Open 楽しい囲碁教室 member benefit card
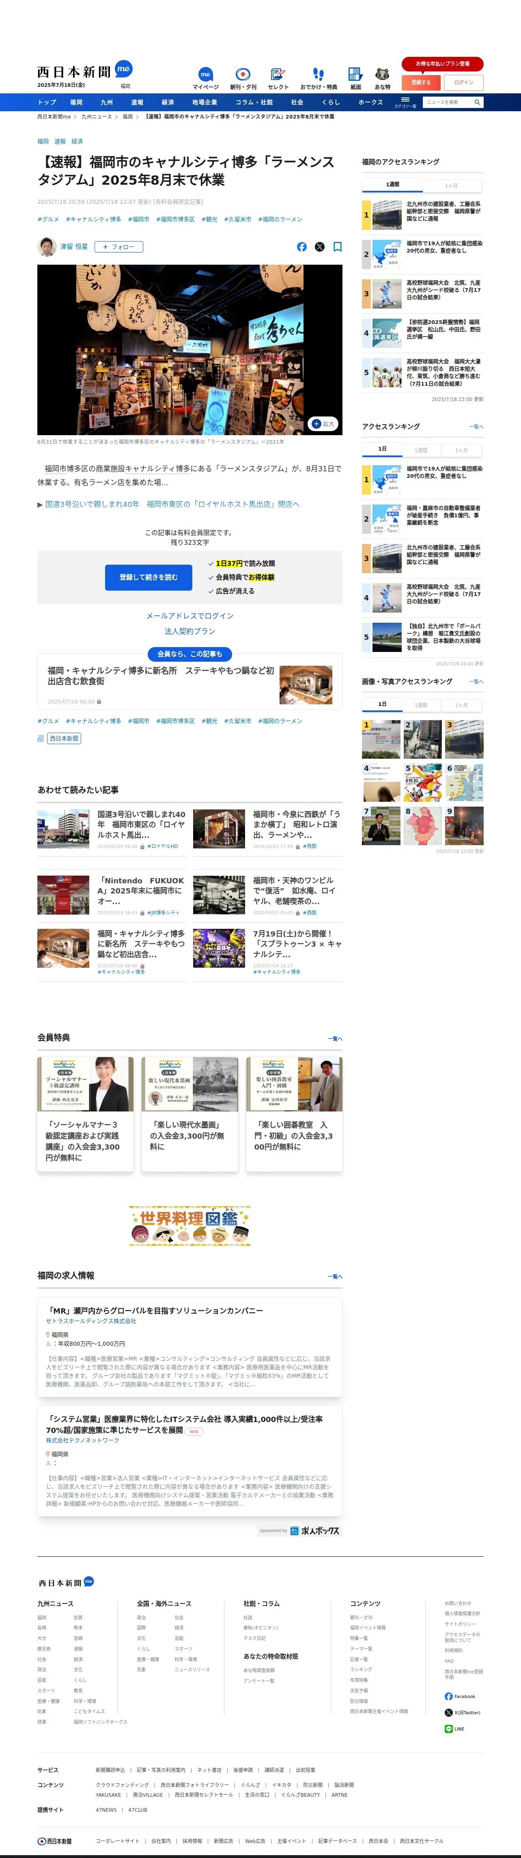The width and height of the screenshot is (521, 1858). [294, 1114]
